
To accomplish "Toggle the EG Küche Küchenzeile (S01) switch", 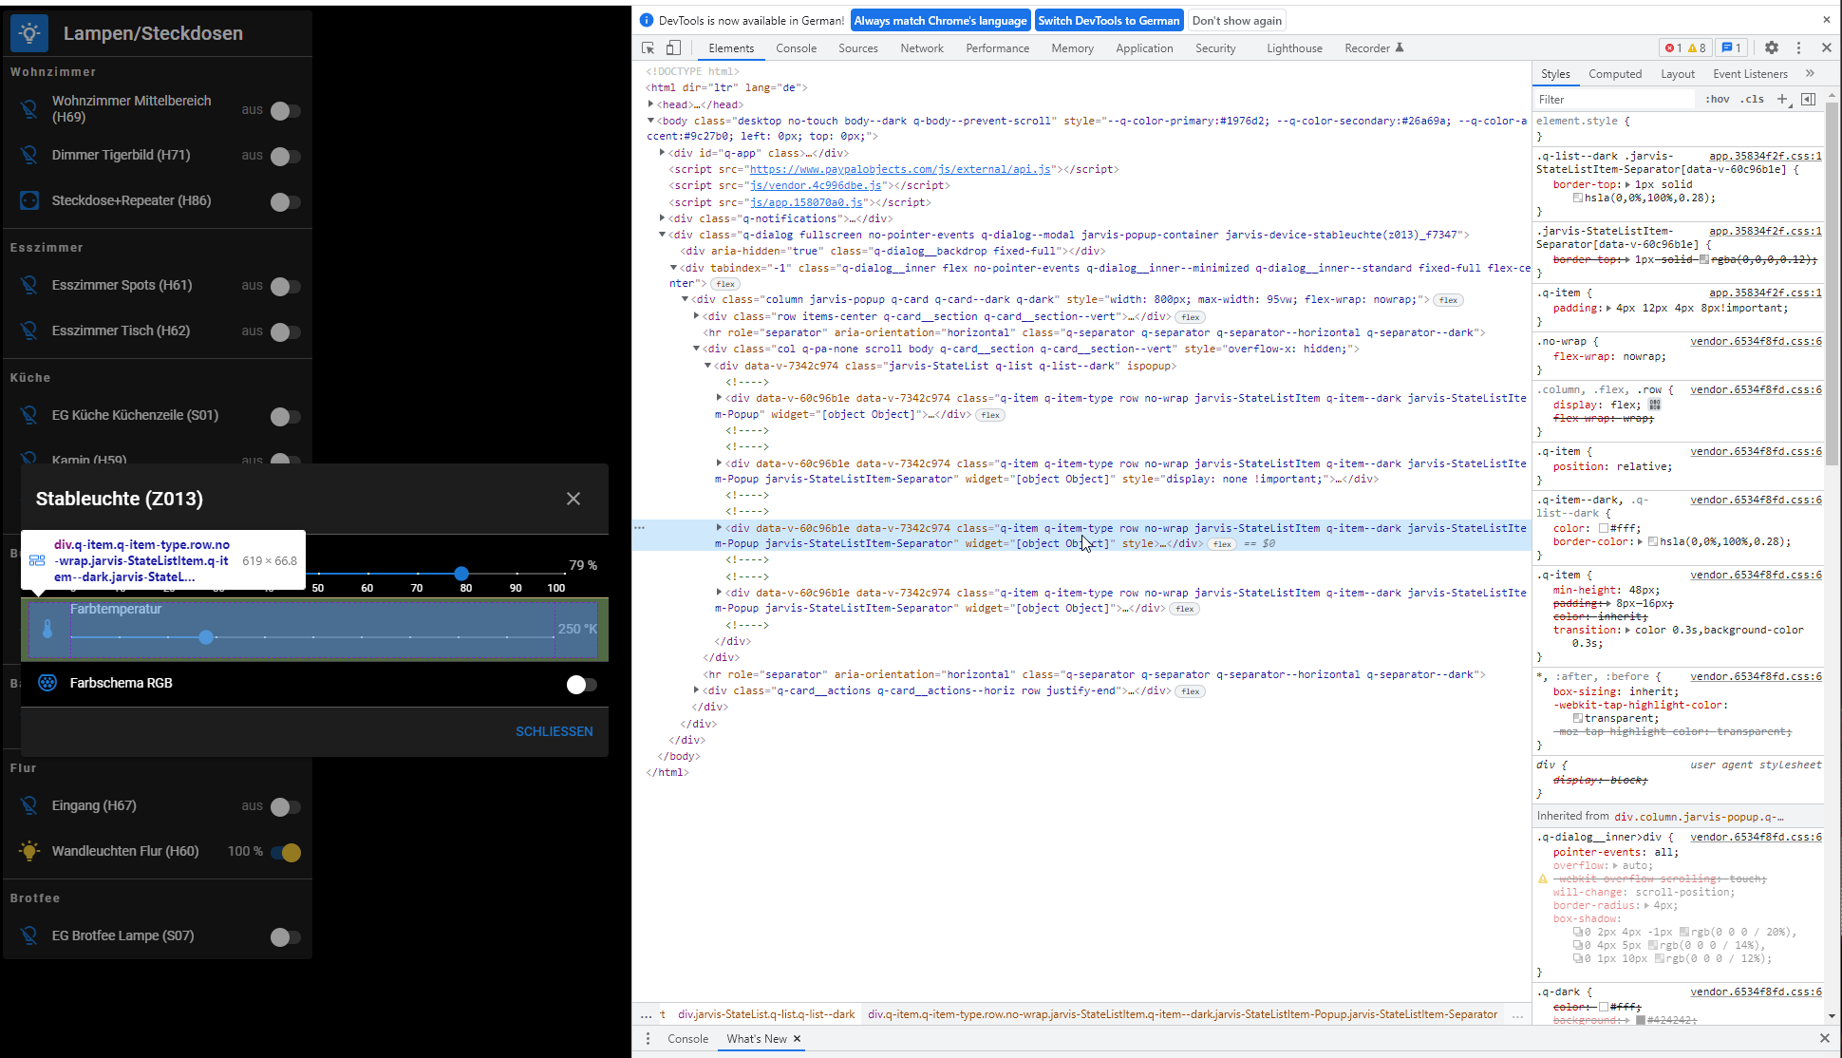I will coord(285,417).
